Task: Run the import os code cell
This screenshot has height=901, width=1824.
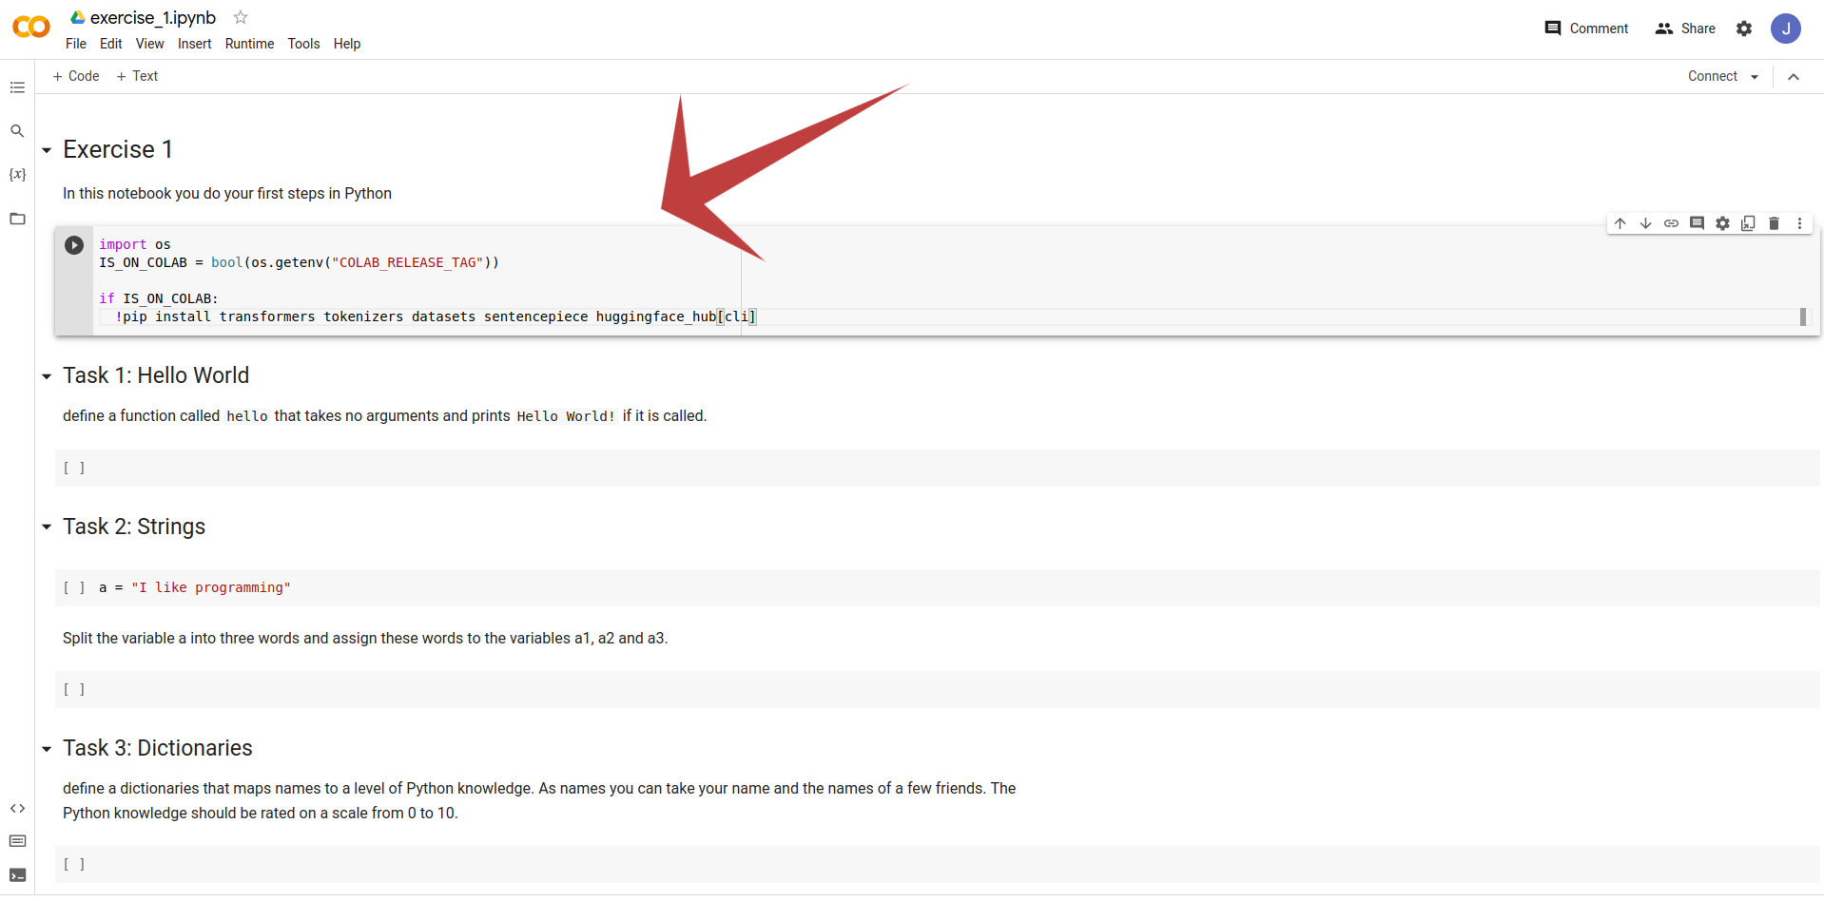Action: tap(74, 245)
